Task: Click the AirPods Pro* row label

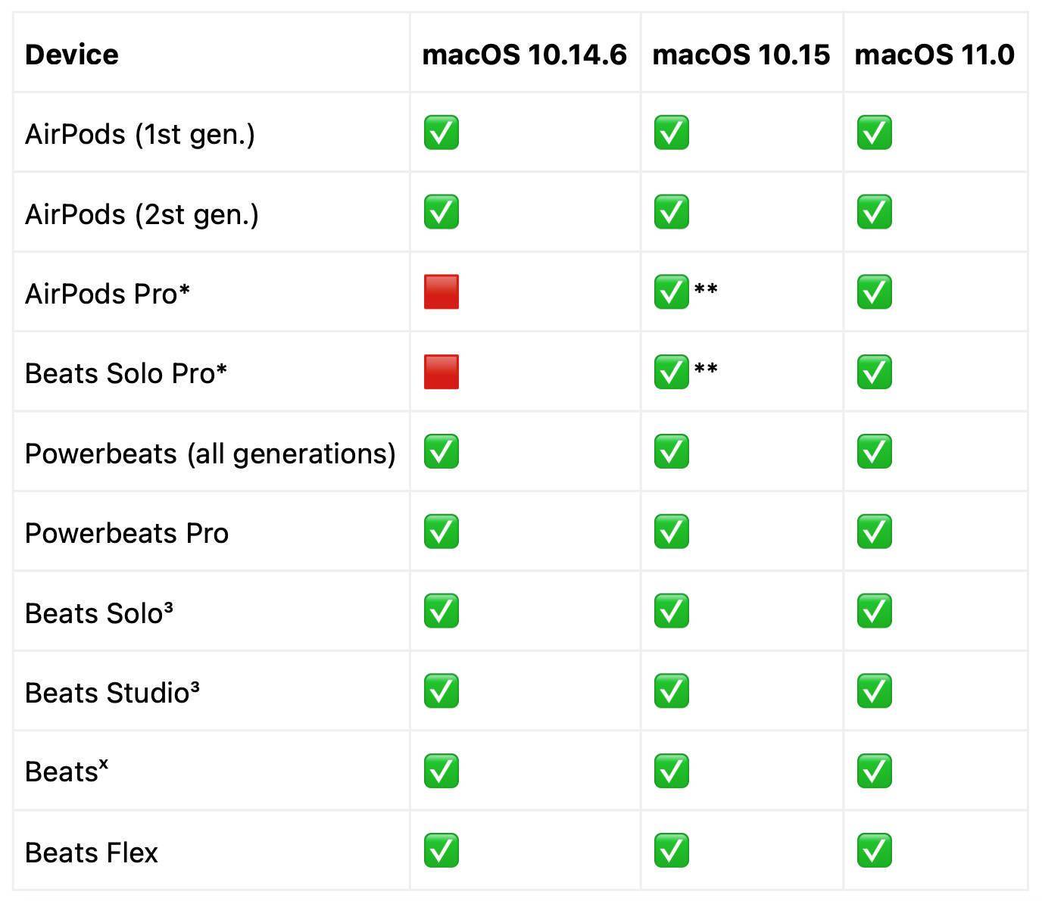Action: pos(107,294)
